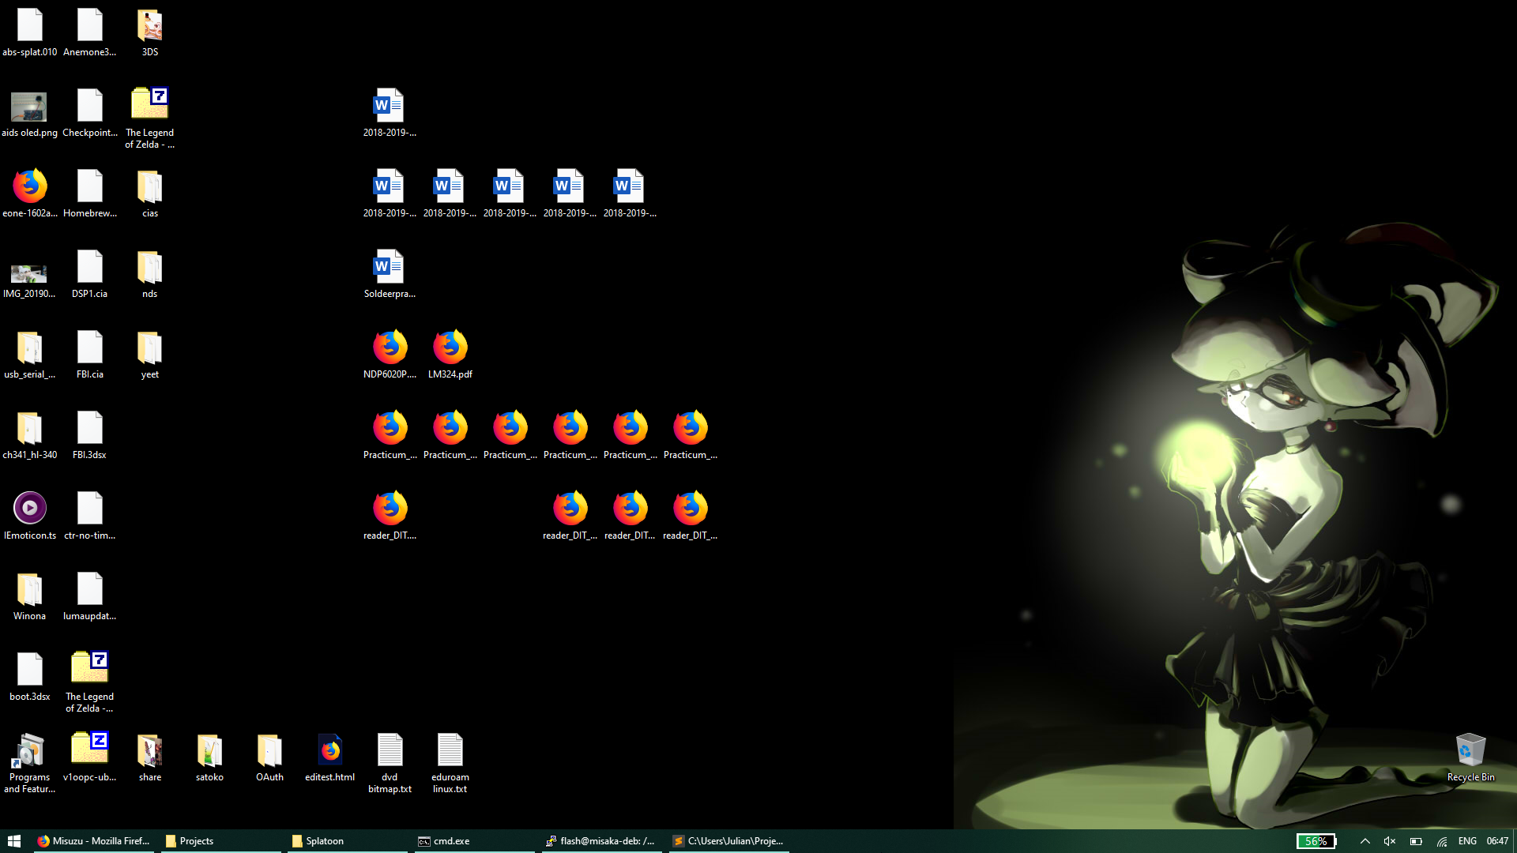Select the eone-1602a Firefox file

(30, 194)
